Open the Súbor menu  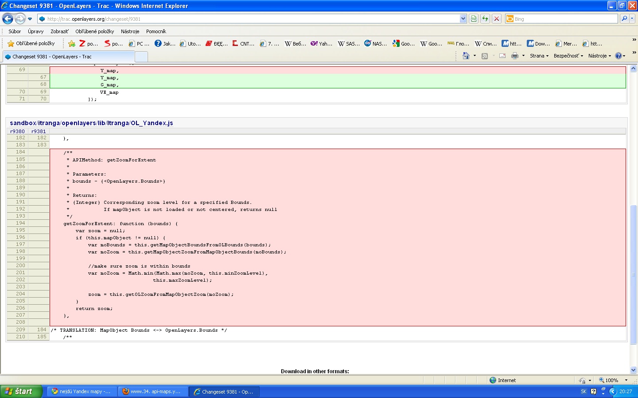[15, 31]
